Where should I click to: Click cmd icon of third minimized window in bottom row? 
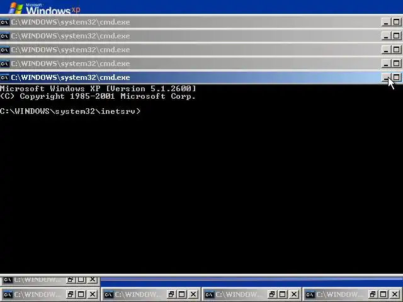[209, 294]
